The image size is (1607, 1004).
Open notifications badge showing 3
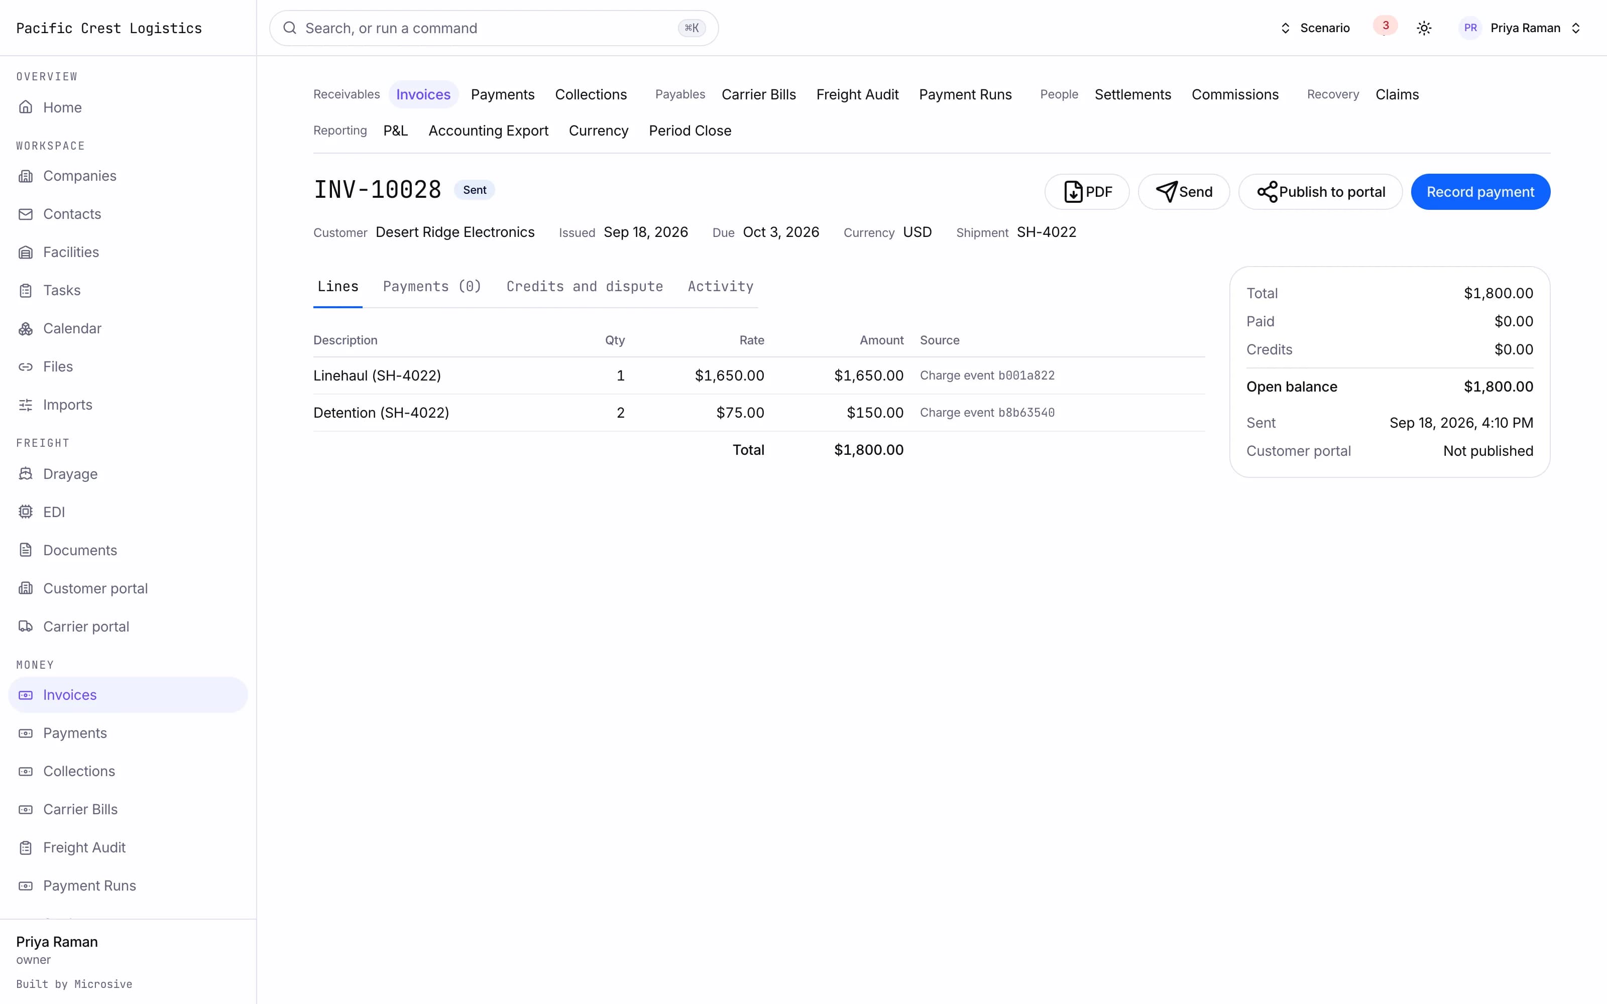pyautogui.click(x=1385, y=26)
